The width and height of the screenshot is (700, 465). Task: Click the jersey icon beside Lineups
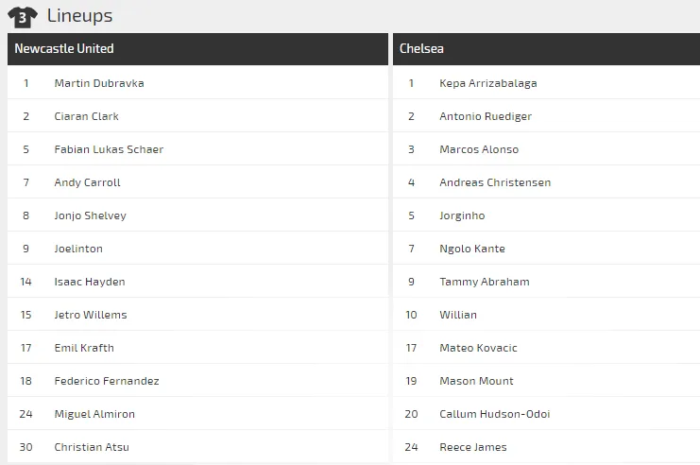23,16
